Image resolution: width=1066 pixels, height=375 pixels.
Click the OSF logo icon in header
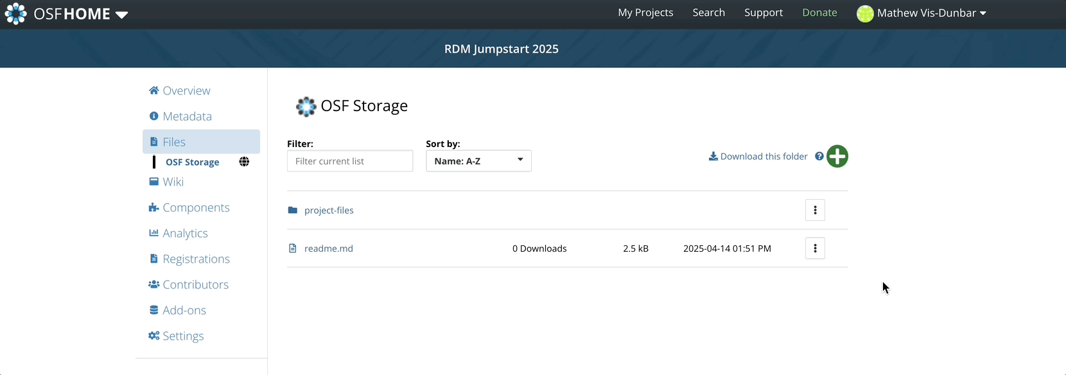15,13
